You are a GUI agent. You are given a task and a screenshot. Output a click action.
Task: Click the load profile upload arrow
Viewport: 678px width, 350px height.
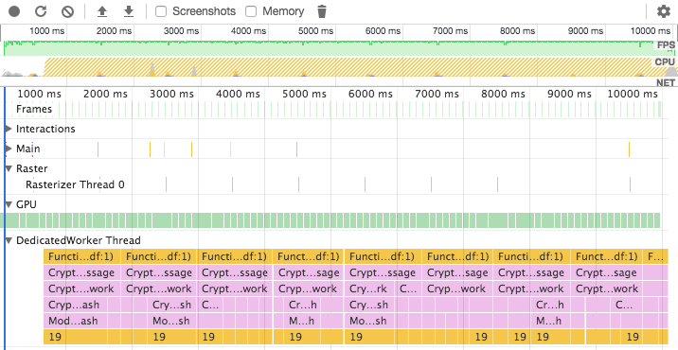[x=102, y=11]
